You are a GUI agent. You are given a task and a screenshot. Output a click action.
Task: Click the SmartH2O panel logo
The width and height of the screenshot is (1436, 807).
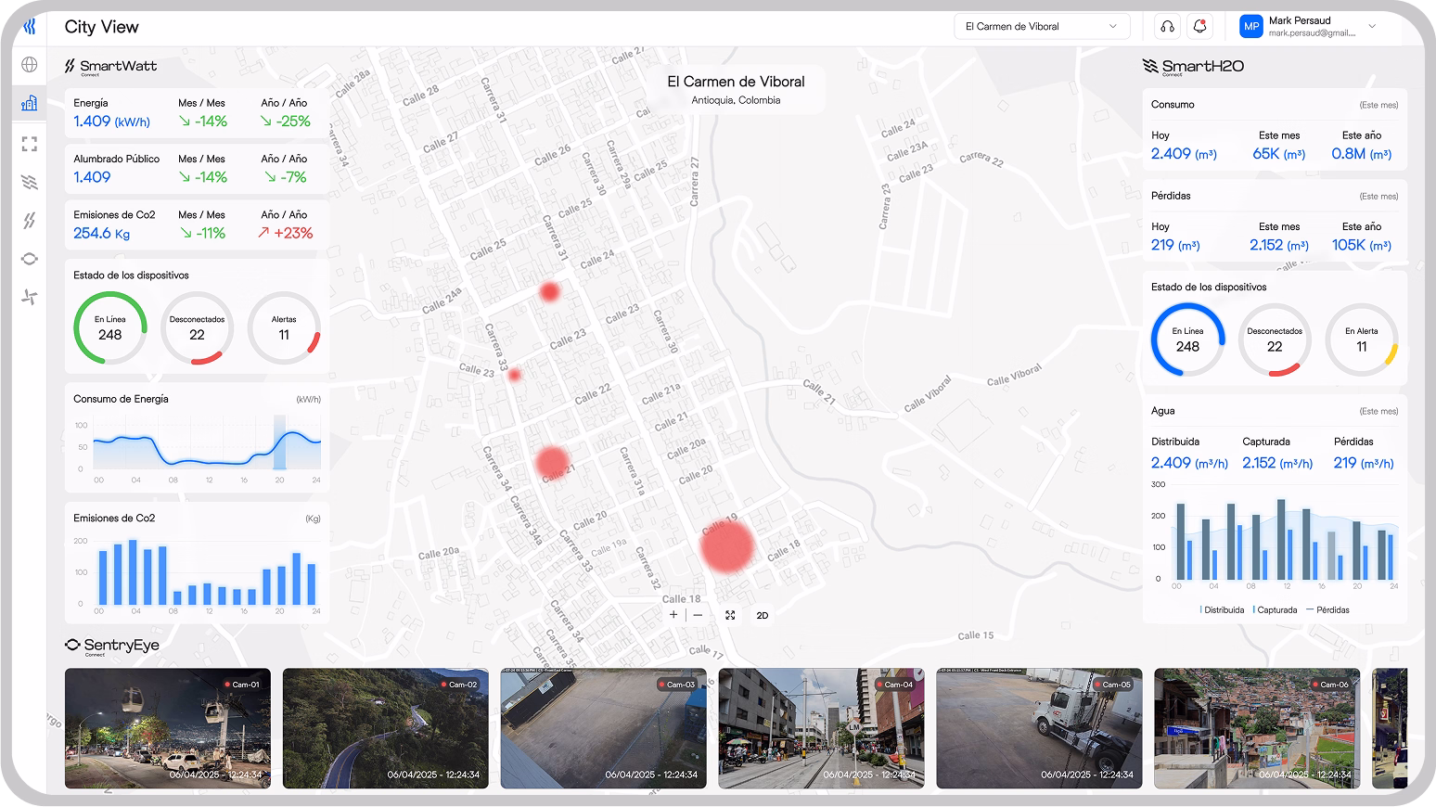[x=1193, y=67]
